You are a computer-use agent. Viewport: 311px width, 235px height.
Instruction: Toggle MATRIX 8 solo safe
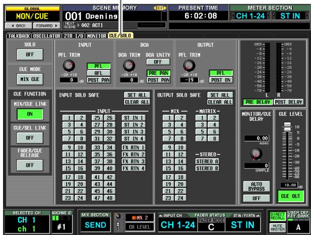pyautogui.click(x=214, y=138)
